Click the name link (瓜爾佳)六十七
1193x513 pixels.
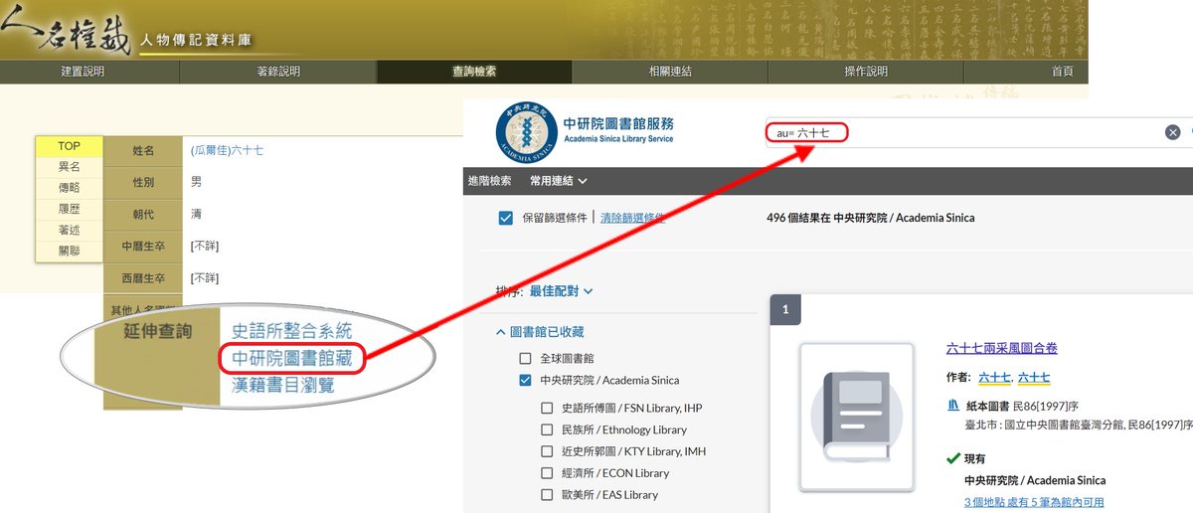click(x=227, y=151)
